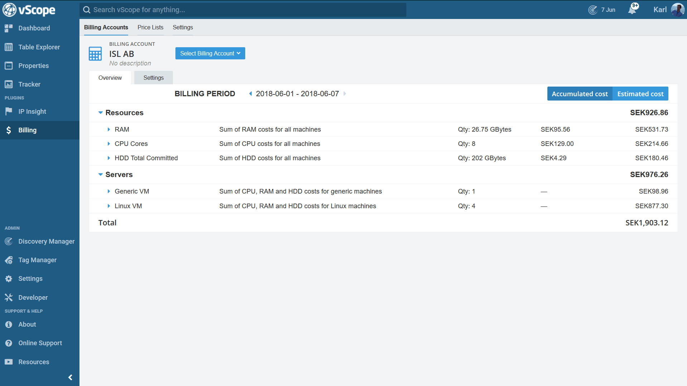The image size is (687, 386).
Task: Switch to Price Lists tab
Action: [x=150, y=27]
